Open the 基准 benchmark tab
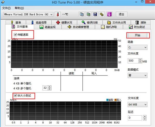 pyautogui.click(x=16, y=23)
